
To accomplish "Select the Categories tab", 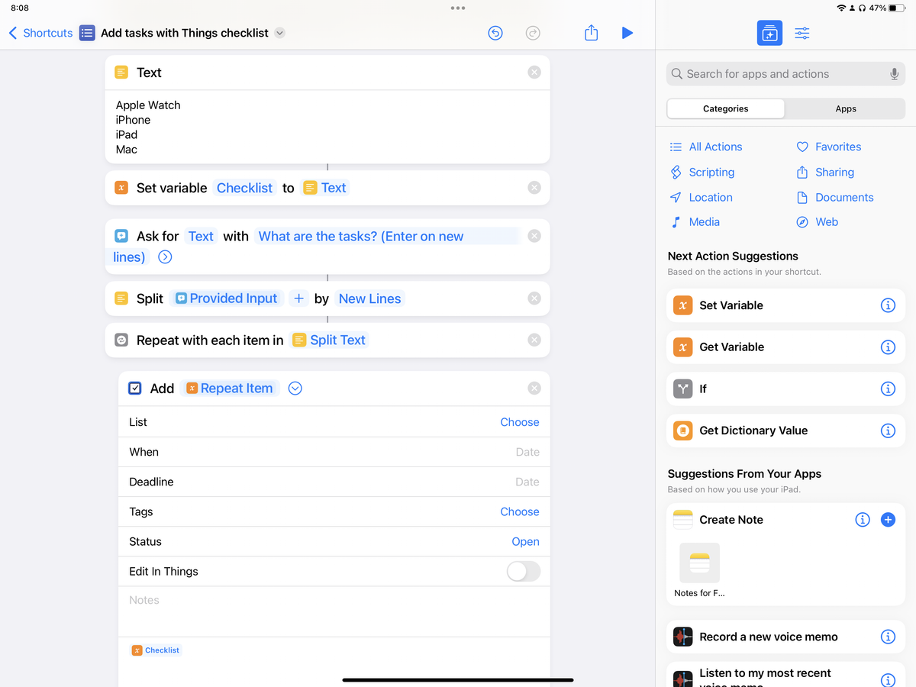I will click(x=724, y=108).
